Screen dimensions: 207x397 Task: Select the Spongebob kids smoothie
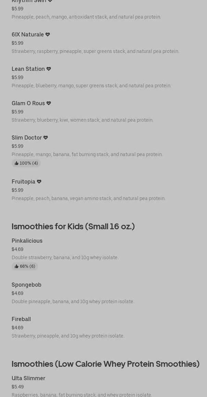[26, 285]
